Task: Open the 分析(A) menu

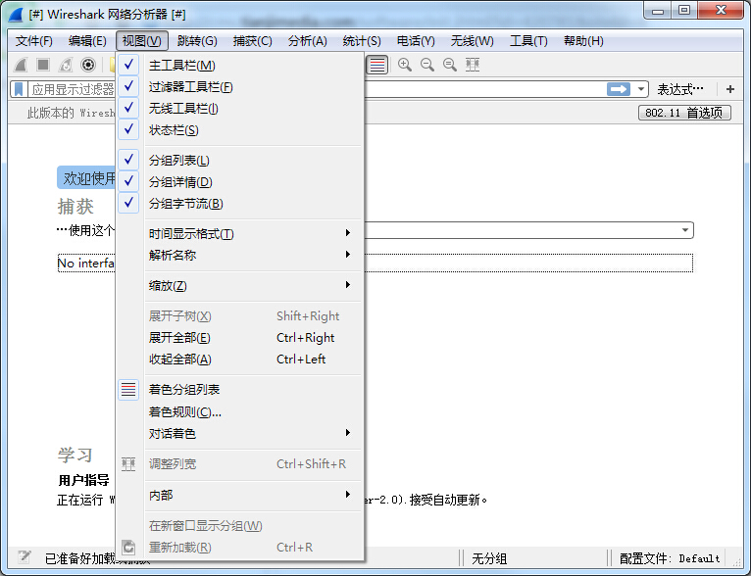Action: 308,41
